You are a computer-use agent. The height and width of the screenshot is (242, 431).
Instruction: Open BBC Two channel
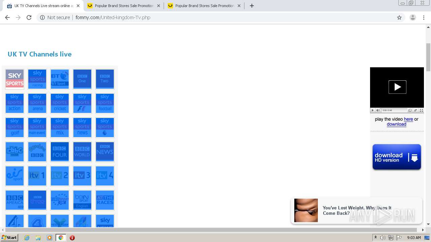click(x=105, y=79)
